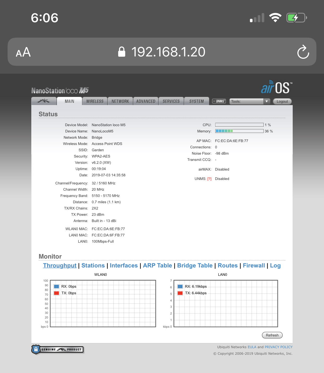The height and width of the screenshot is (373, 324).
Task: Show the Interfaces monitor
Action: (124, 266)
